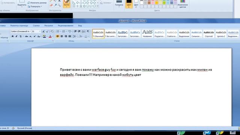Open the Разметка страницы tab
The width and height of the screenshot is (240, 135).
coord(19,25)
